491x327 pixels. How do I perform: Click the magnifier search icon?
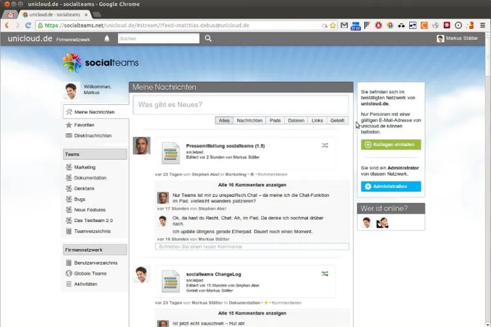point(208,39)
